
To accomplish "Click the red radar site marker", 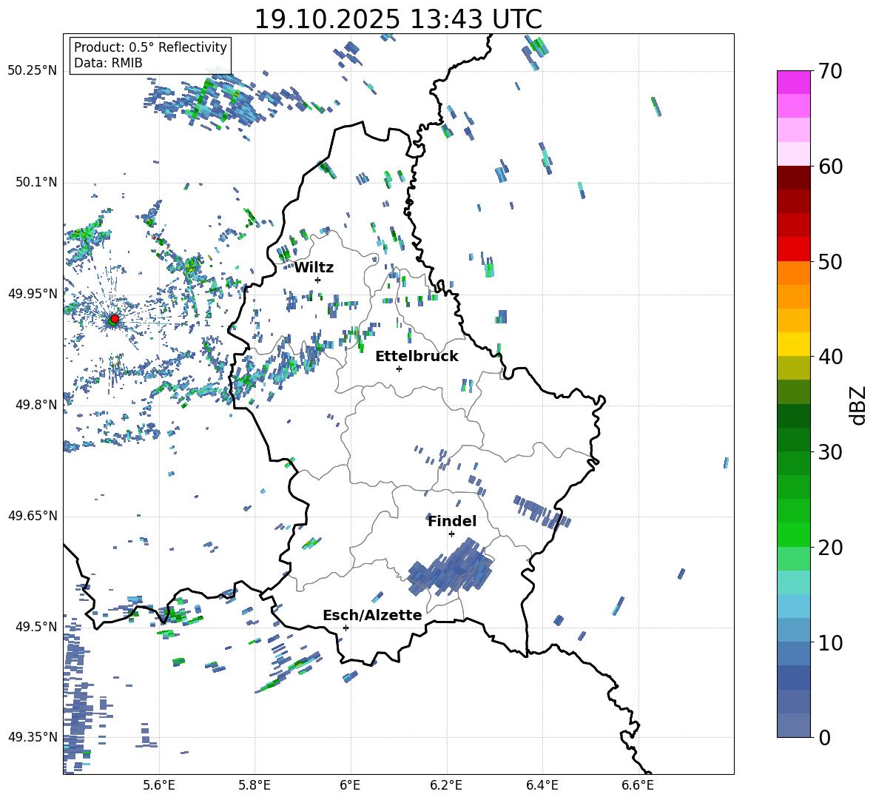I will 114,319.
